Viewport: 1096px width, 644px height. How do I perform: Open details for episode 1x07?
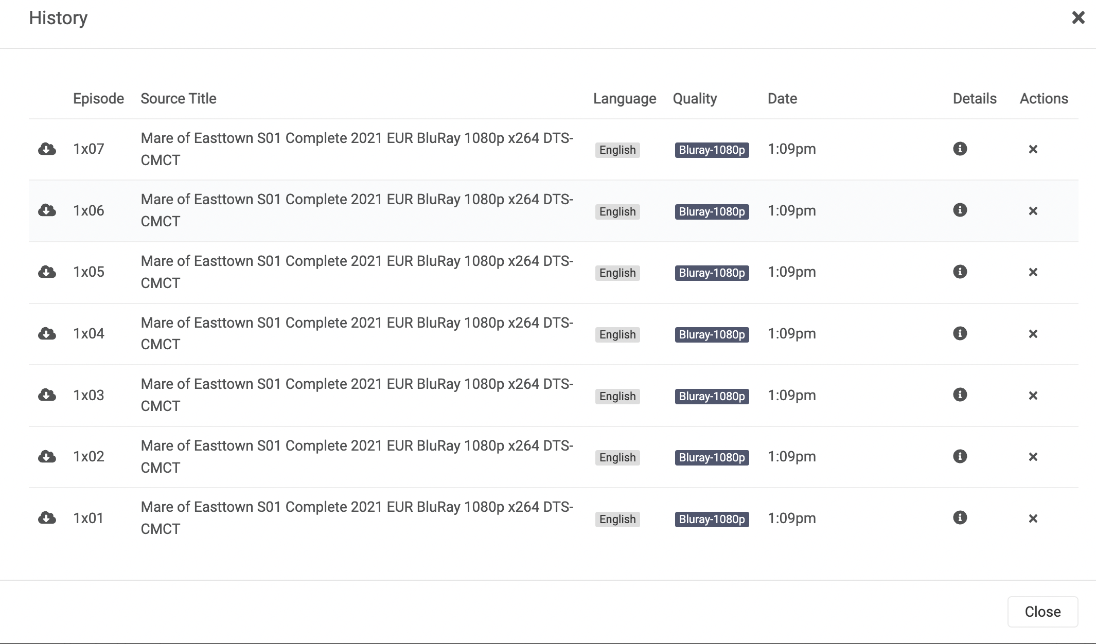tap(960, 149)
